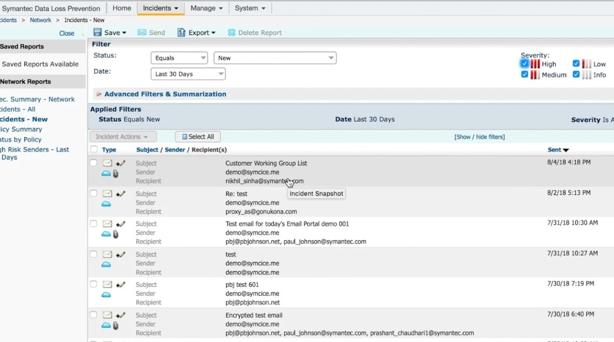Uncheck the High severity checkbox

(524, 63)
